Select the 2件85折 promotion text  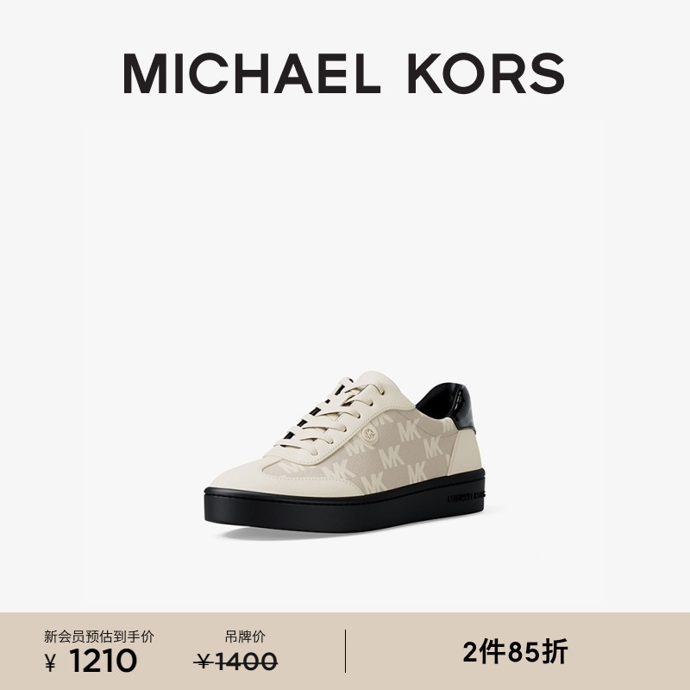(x=515, y=652)
